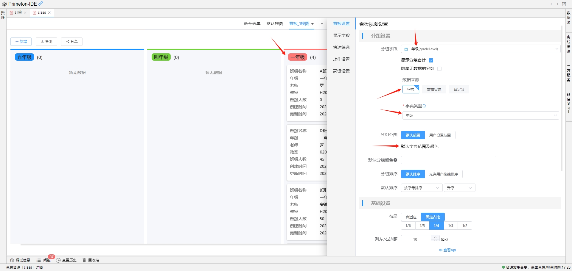Open the 按字母排序 sort dropdown
The image size is (572, 271).
point(421,188)
